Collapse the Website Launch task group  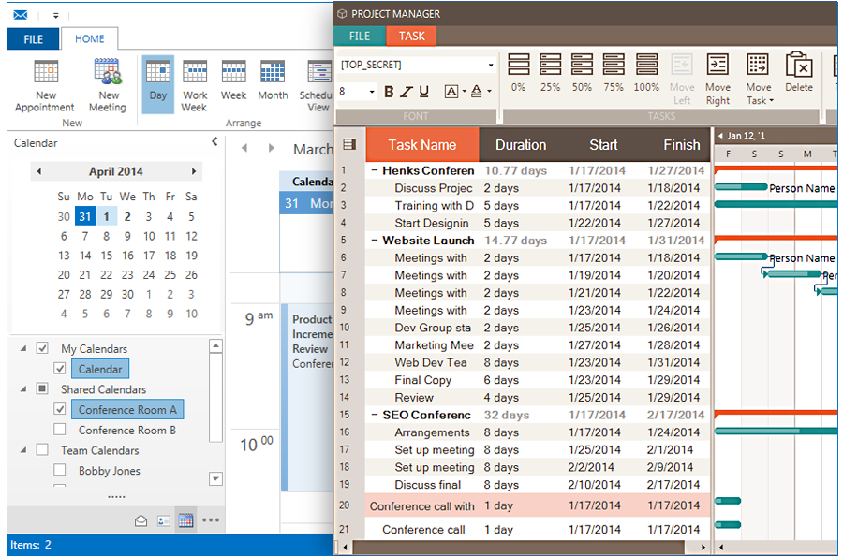(375, 241)
